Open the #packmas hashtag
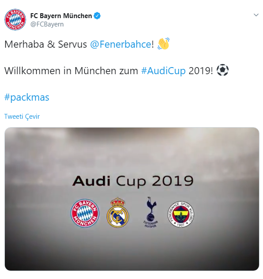Screen dimensions: 263x279 [26, 97]
